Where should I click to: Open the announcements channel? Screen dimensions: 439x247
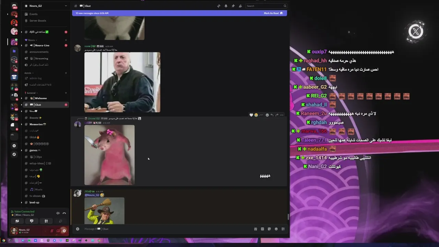[x=46, y=52]
